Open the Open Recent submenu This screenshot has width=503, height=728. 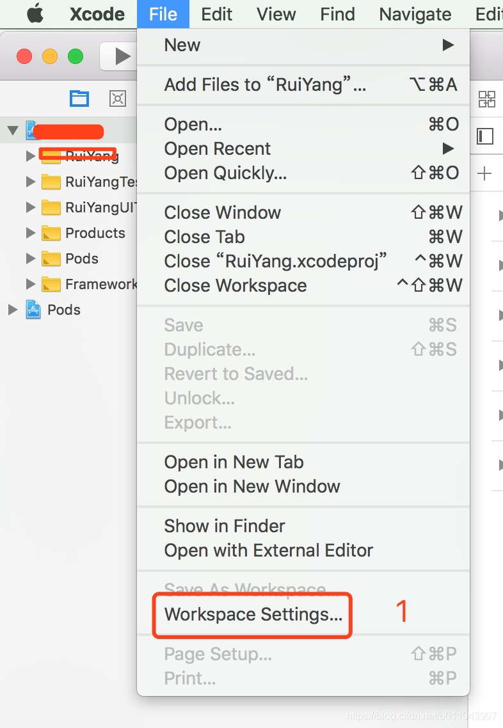[303, 148]
